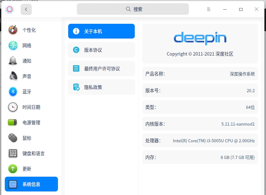This screenshot has height=195, width=266.
Task: Select the 鼠标 label in sidebar
Action: point(27,138)
